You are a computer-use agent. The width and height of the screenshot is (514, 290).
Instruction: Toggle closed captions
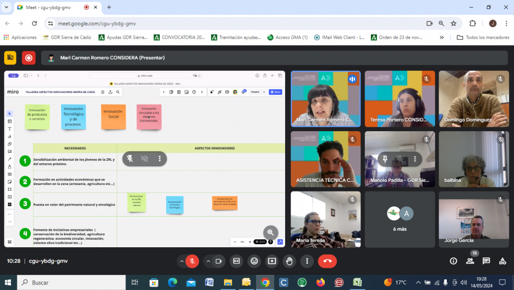236,261
